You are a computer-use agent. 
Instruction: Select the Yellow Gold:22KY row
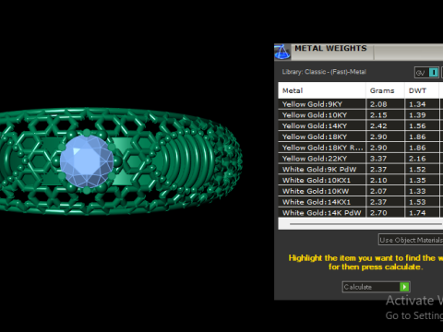pyautogui.click(x=361, y=159)
